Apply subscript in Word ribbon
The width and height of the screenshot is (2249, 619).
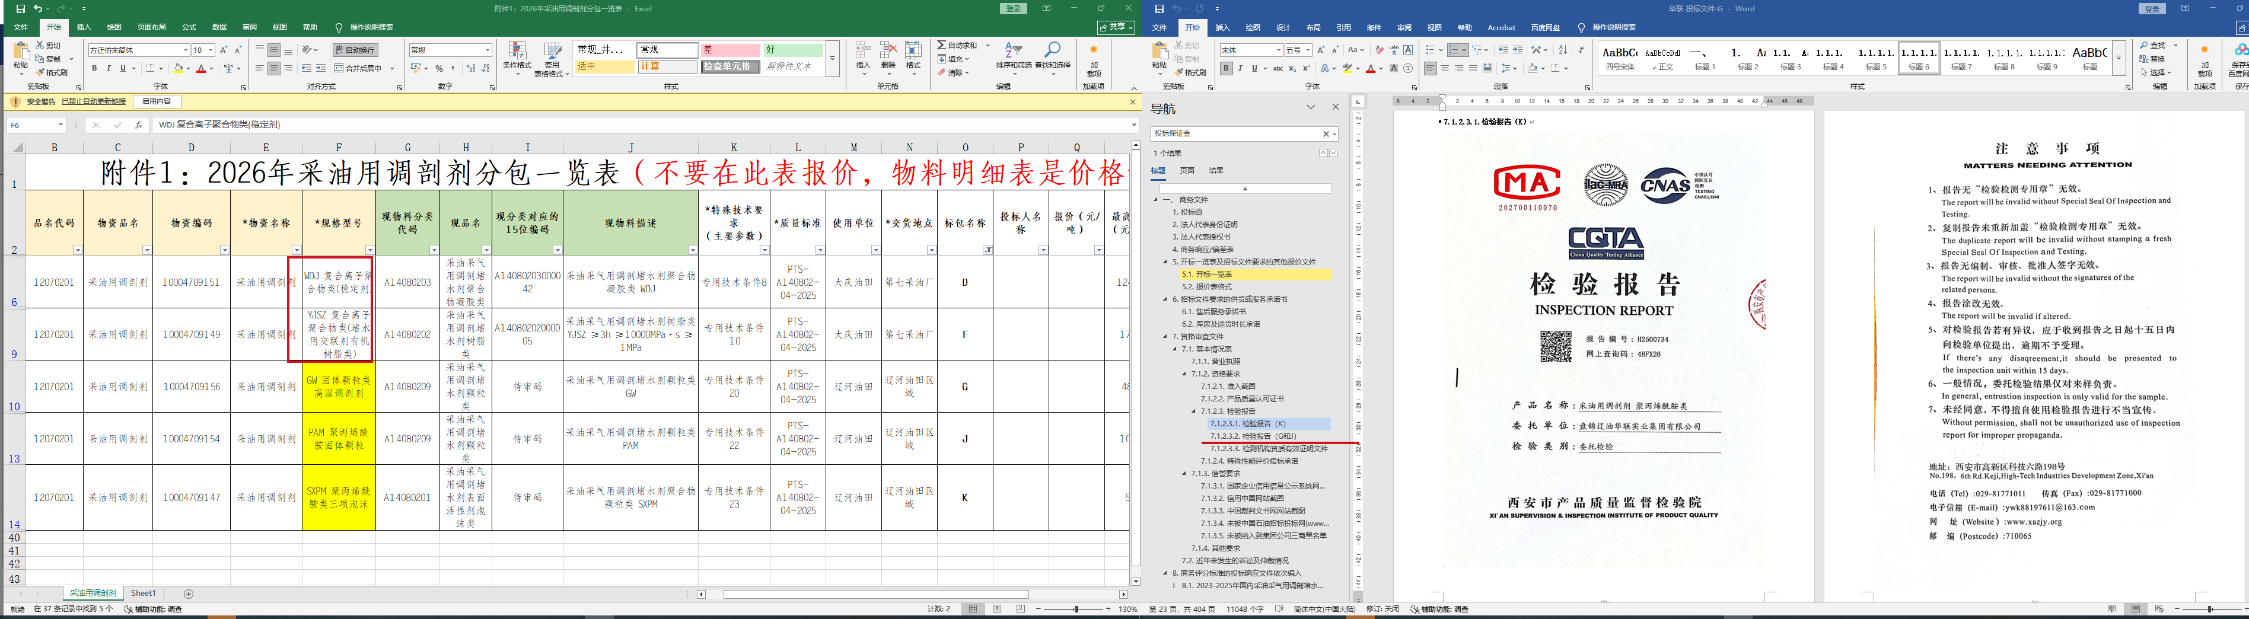pyautogui.click(x=1293, y=68)
